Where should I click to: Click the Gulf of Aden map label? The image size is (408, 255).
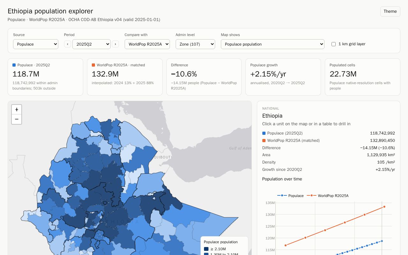(240, 148)
